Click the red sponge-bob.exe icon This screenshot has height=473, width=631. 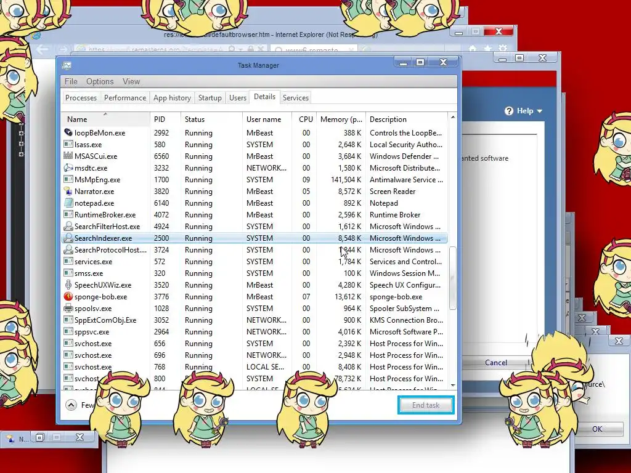[x=68, y=296]
